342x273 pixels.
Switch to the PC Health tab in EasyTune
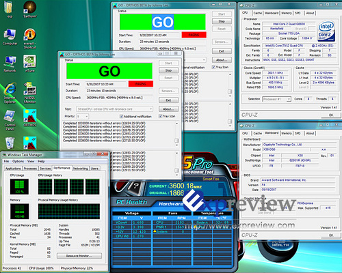point(131,202)
